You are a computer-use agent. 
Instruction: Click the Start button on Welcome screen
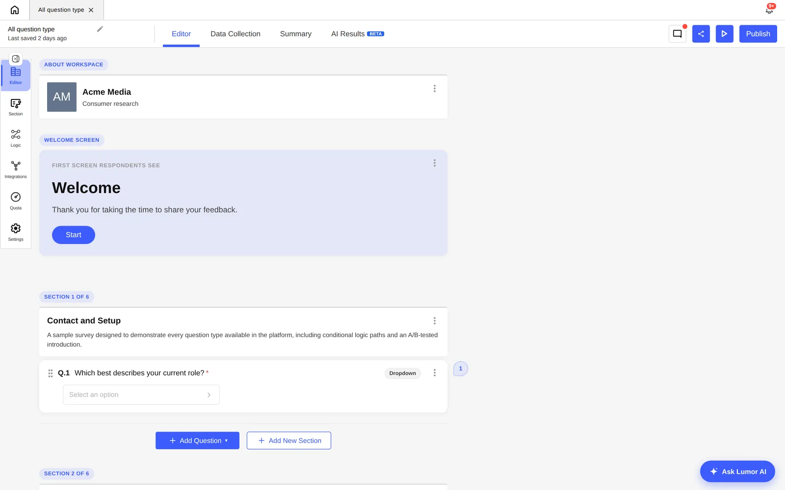coord(74,235)
